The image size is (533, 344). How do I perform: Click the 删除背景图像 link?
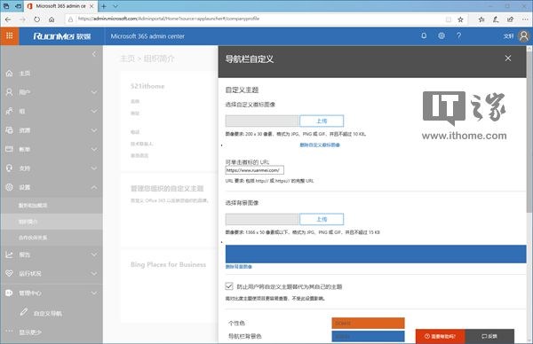click(239, 267)
